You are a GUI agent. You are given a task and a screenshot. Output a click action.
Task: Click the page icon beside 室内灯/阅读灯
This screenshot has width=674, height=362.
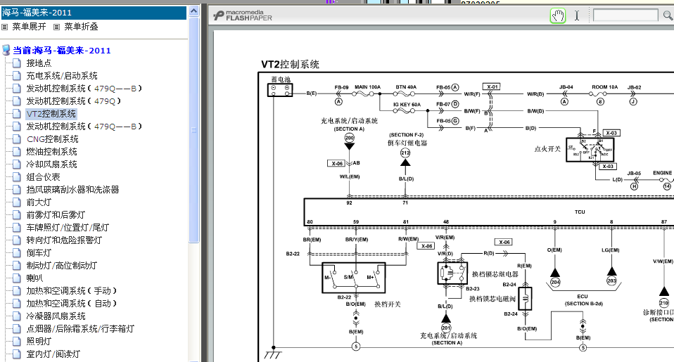point(17,354)
